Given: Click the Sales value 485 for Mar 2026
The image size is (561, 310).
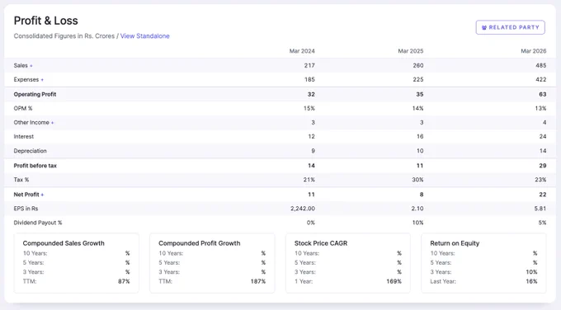Looking at the screenshot, I should (541, 65).
